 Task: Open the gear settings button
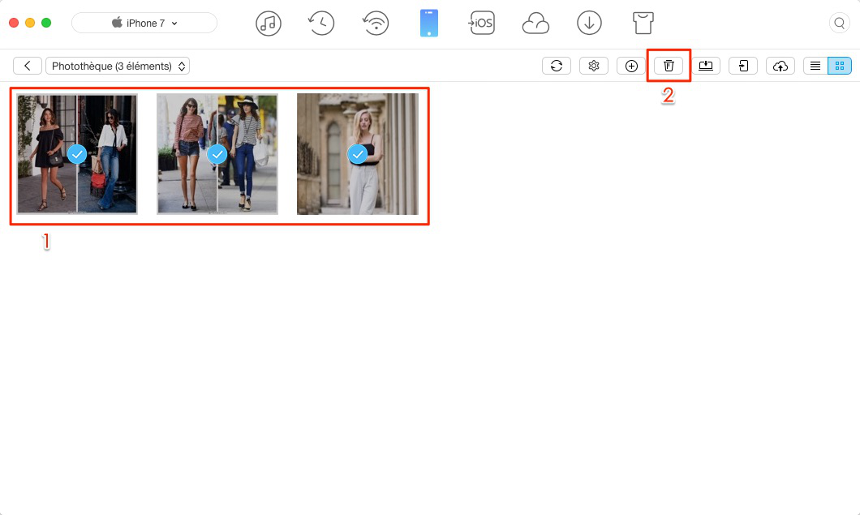[593, 66]
